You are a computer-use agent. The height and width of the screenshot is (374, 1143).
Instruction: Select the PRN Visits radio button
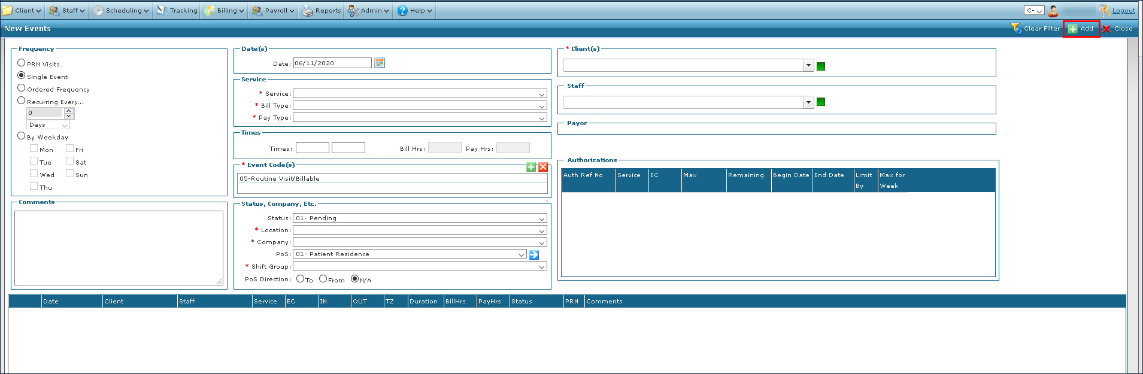pyautogui.click(x=22, y=63)
